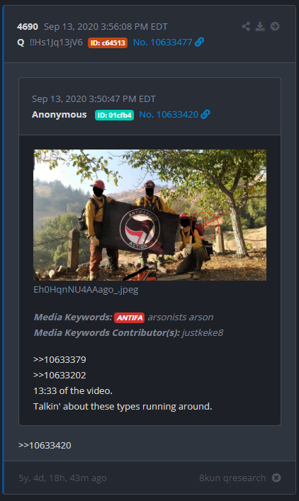This screenshot has width=299, height=501.
Task: Click the 8kun qresearch source label
Action: point(232,478)
